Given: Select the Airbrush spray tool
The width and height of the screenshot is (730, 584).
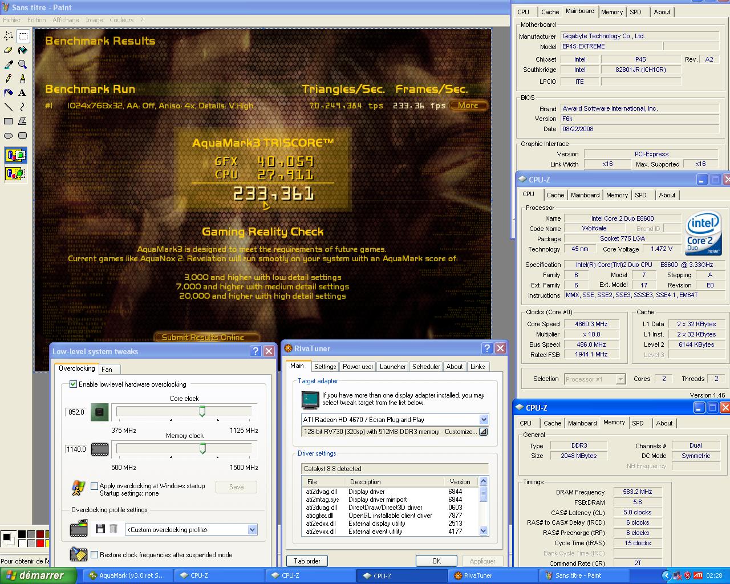Looking at the screenshot, I should click(9, 92).
